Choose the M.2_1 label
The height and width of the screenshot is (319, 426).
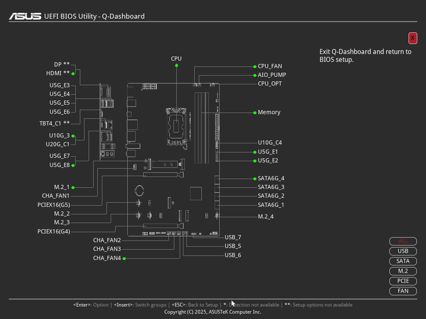click(x=62, y=187)
